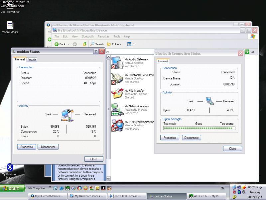Open Search in the My Device window
The height and width of the screenshot is (200, 266).
(x=97, y=44)
